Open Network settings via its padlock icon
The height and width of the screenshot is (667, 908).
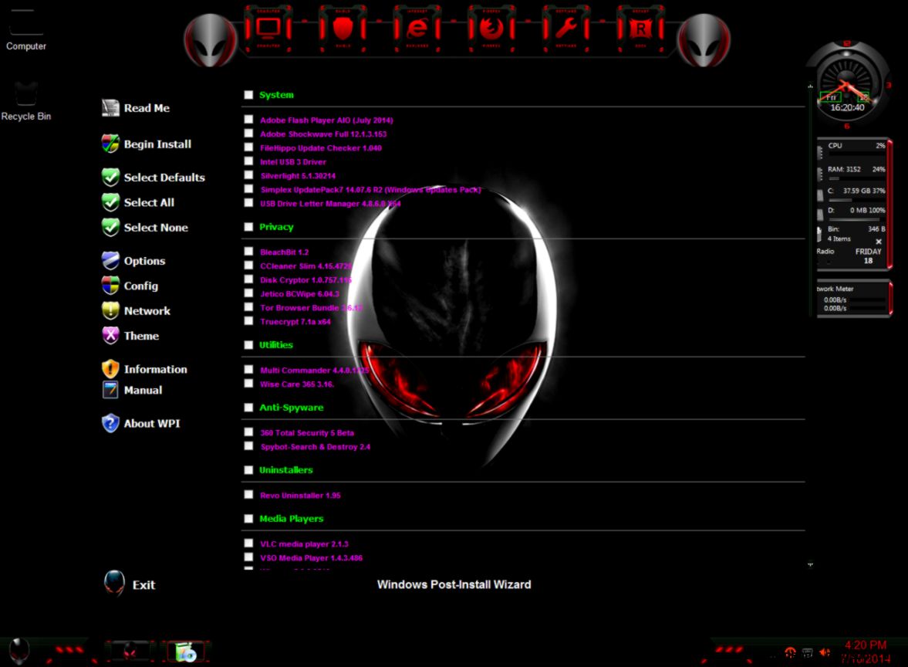click(x=109, y=311)
